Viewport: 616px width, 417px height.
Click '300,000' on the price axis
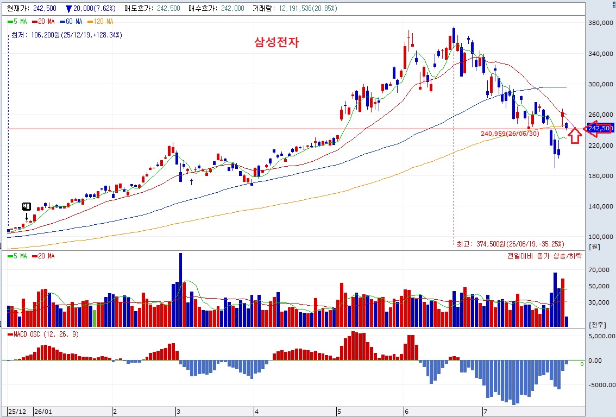(601, 84)
